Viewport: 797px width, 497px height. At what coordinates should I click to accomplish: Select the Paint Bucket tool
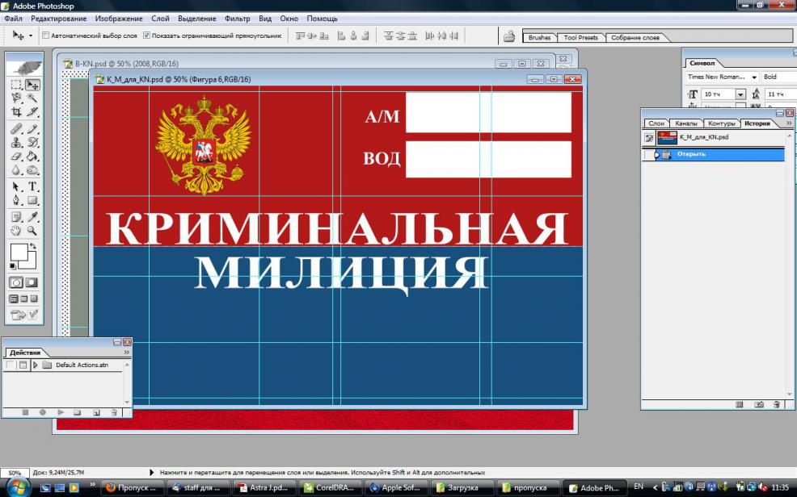pos(32,157)
